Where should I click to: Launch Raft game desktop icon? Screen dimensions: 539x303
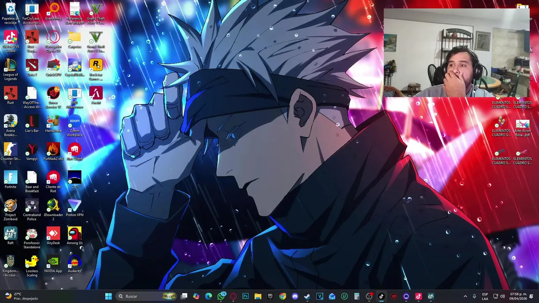coord(11,237)
